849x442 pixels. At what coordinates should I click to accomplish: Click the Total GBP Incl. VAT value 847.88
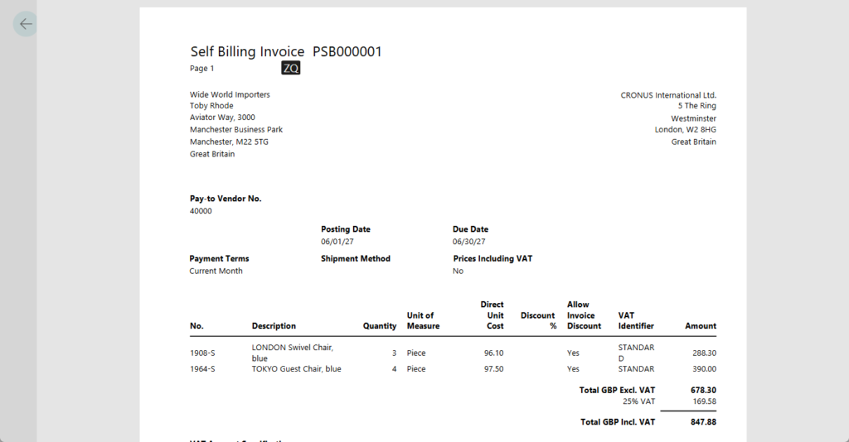click(x=703, y=422)
